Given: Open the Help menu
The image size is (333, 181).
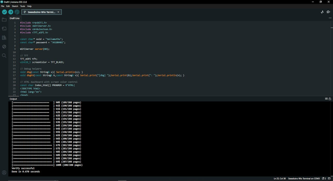Looking at the screenshot, I should [x=29, y=6].
